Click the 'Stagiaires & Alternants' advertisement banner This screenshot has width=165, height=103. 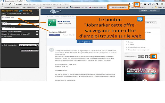pyautogui.click(x=142, y=70)
